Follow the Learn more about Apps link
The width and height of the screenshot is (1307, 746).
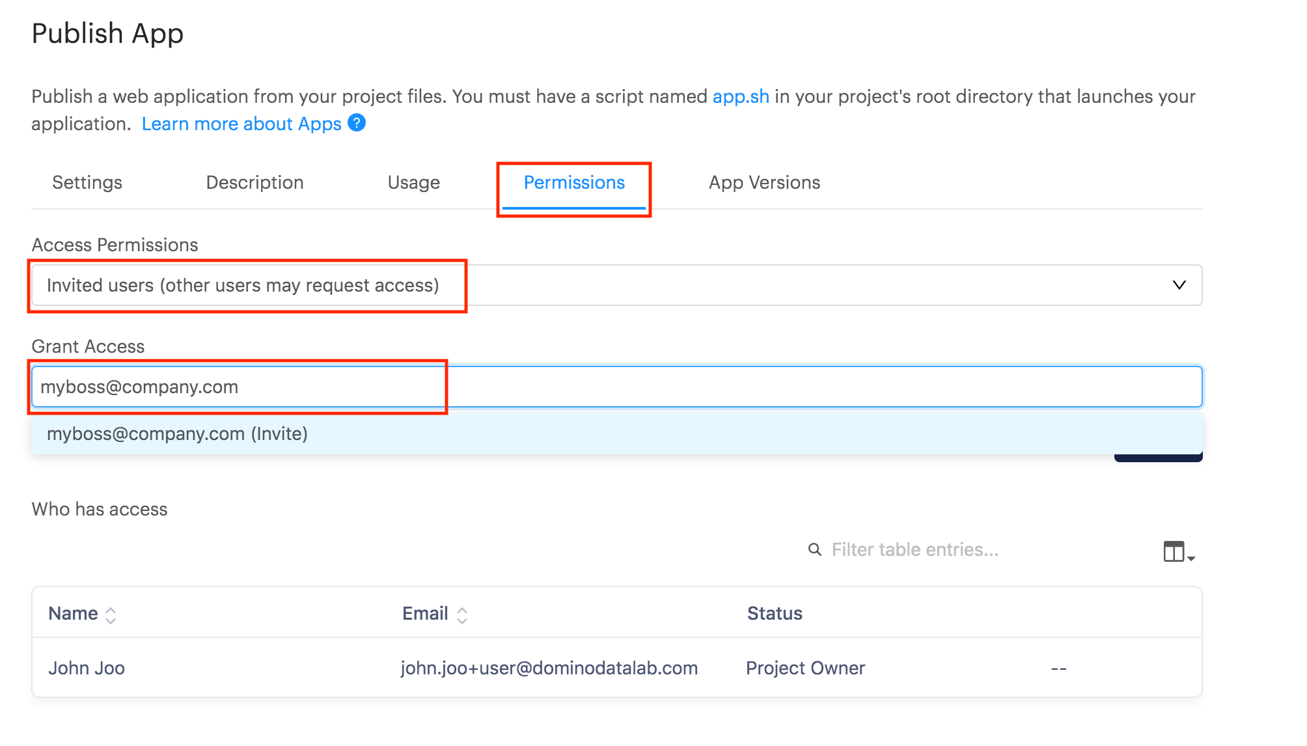click(x=241, y=124)
